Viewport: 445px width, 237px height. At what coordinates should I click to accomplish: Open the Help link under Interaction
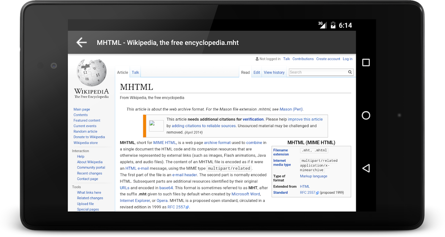point(81,156)
